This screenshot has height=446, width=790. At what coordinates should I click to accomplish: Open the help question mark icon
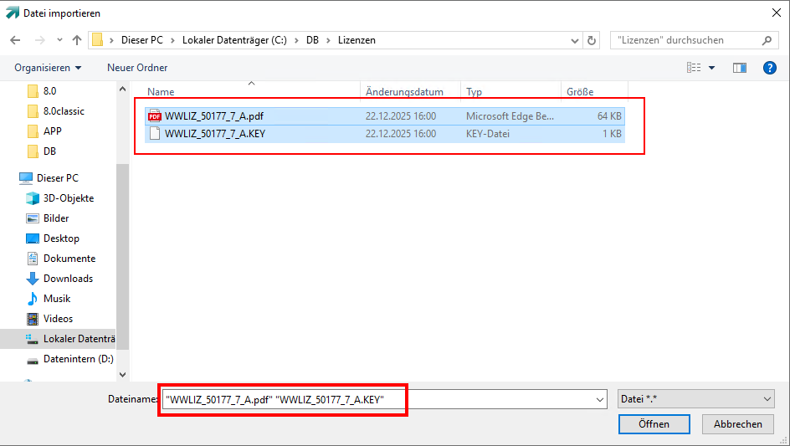pyautogui.click(x=770, y=68)
